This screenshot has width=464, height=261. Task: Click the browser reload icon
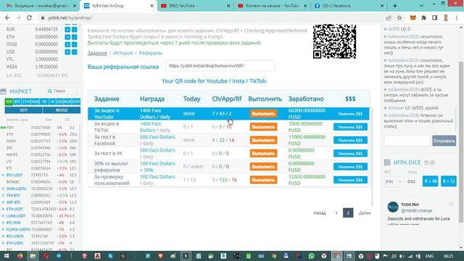pos(29,17)
